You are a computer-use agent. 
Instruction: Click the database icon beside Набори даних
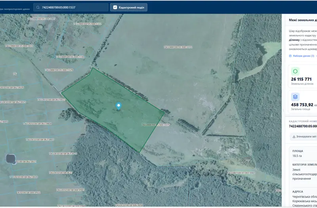290,56
